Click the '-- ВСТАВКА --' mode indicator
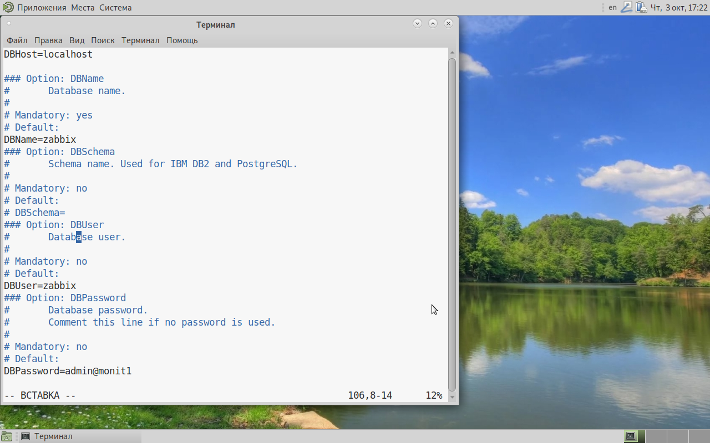Image resolution: width=710 pixels, height=443 pixels. (40, 395)
